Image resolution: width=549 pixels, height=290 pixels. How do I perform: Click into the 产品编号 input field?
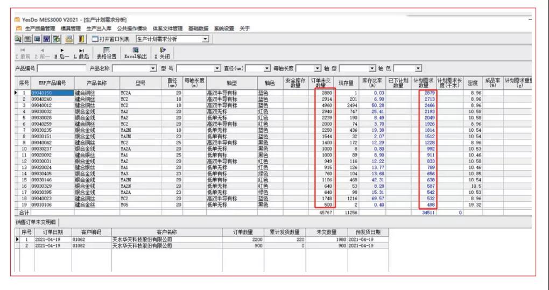(x=61, y=68)
